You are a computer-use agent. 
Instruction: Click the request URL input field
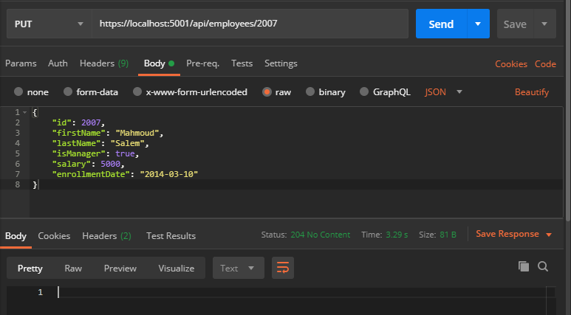[250, 24]
